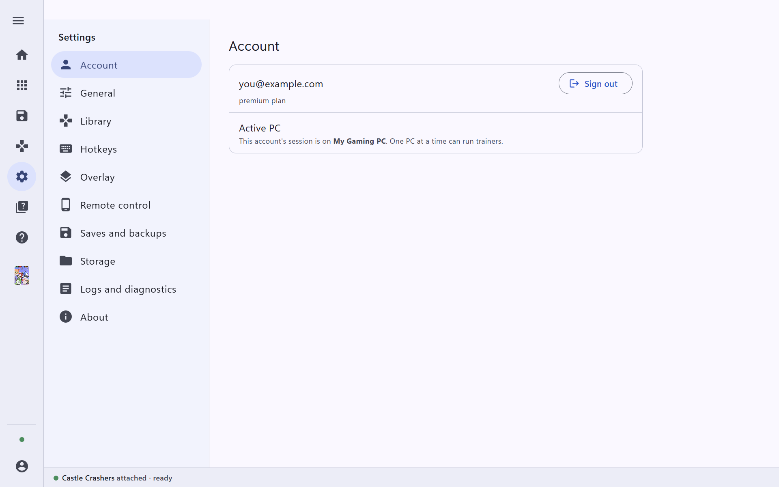Open Hotkeys settings
This screenshot has width=779, height=487.
tap(126, 149)
